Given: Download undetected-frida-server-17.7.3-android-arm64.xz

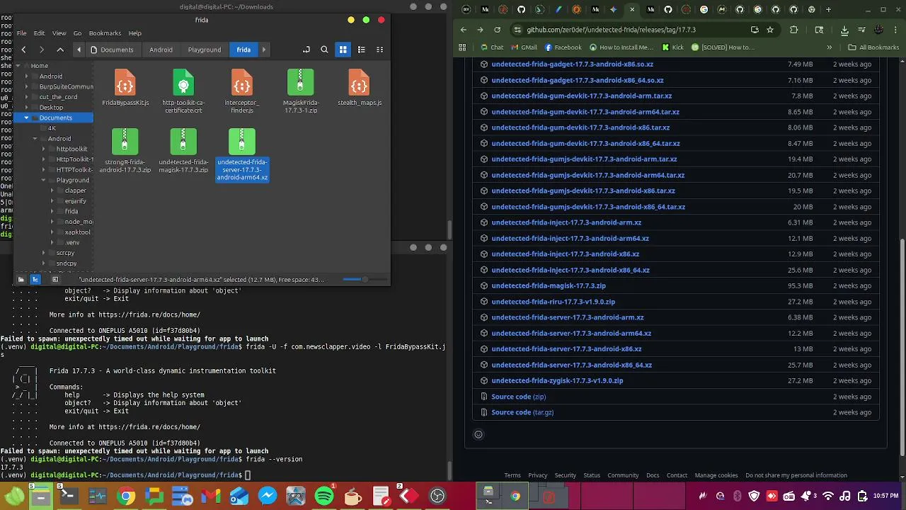Looking at the screenshot, I should pos(571,333).
